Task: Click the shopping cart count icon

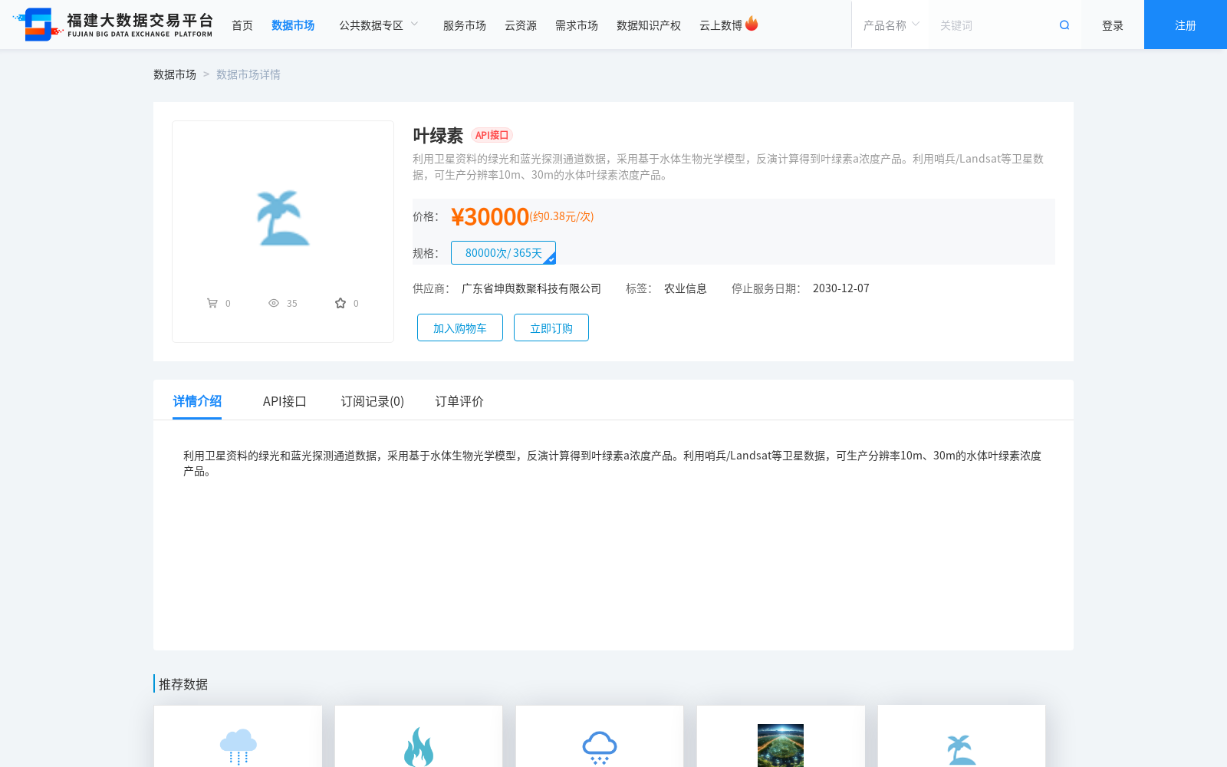Action: tap(212, 303)
